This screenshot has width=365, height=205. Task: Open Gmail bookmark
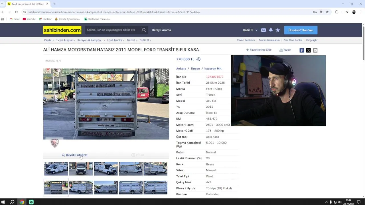coord(14,19)
